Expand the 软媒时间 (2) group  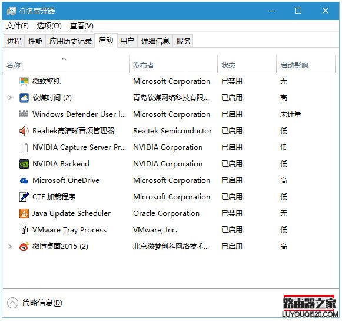pyautogui.click(x=9, y=98)
